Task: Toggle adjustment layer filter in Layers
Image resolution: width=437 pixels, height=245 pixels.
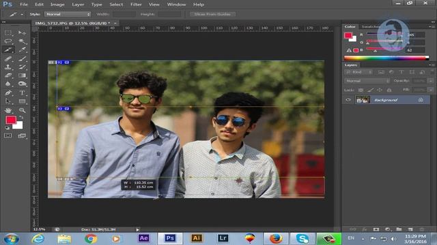Action: coord(391,72)
